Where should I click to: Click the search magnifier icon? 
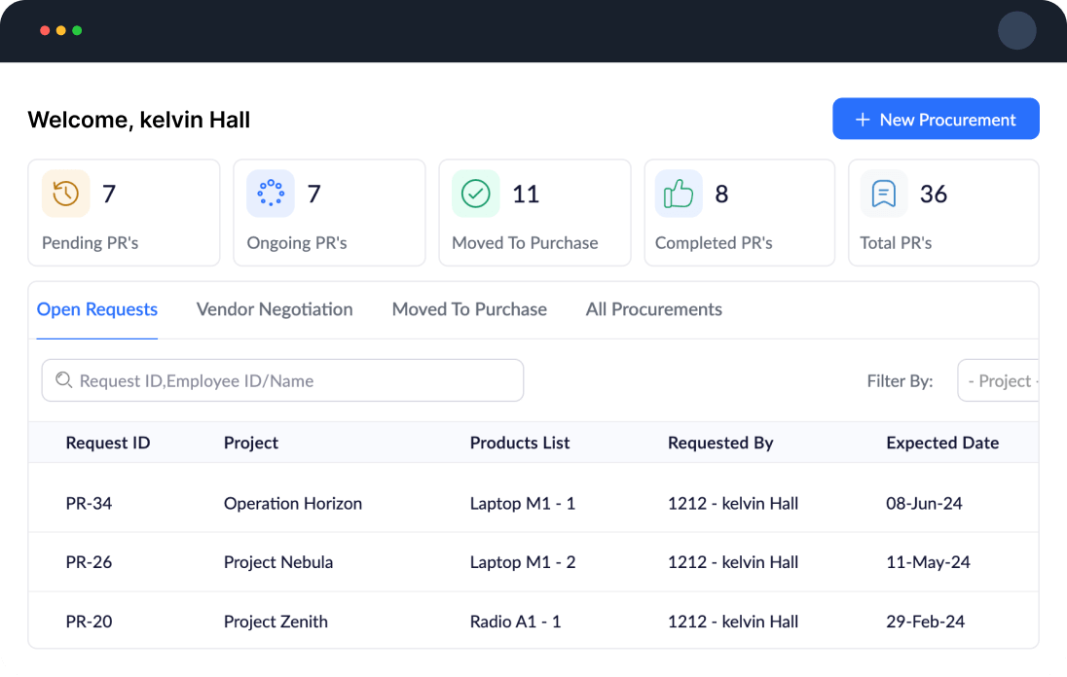(x=63, y=380)
